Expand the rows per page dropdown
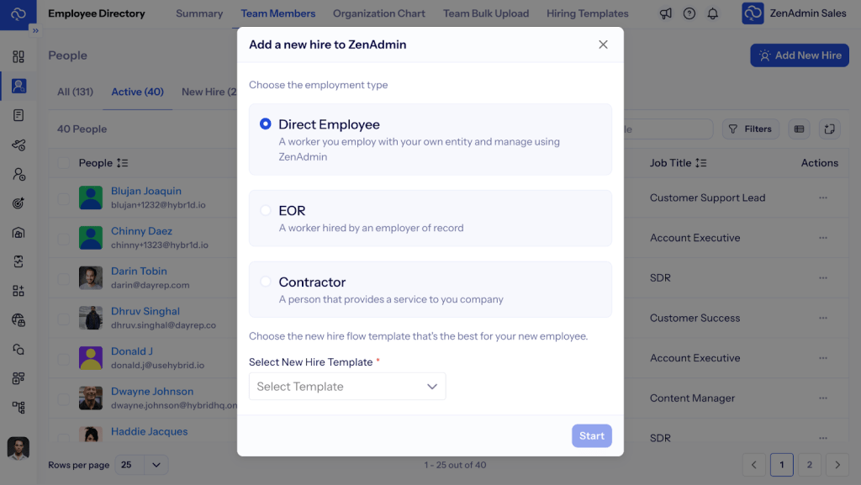Image resolution: width=861 pixels, height=485 pixels. (144, 465)
